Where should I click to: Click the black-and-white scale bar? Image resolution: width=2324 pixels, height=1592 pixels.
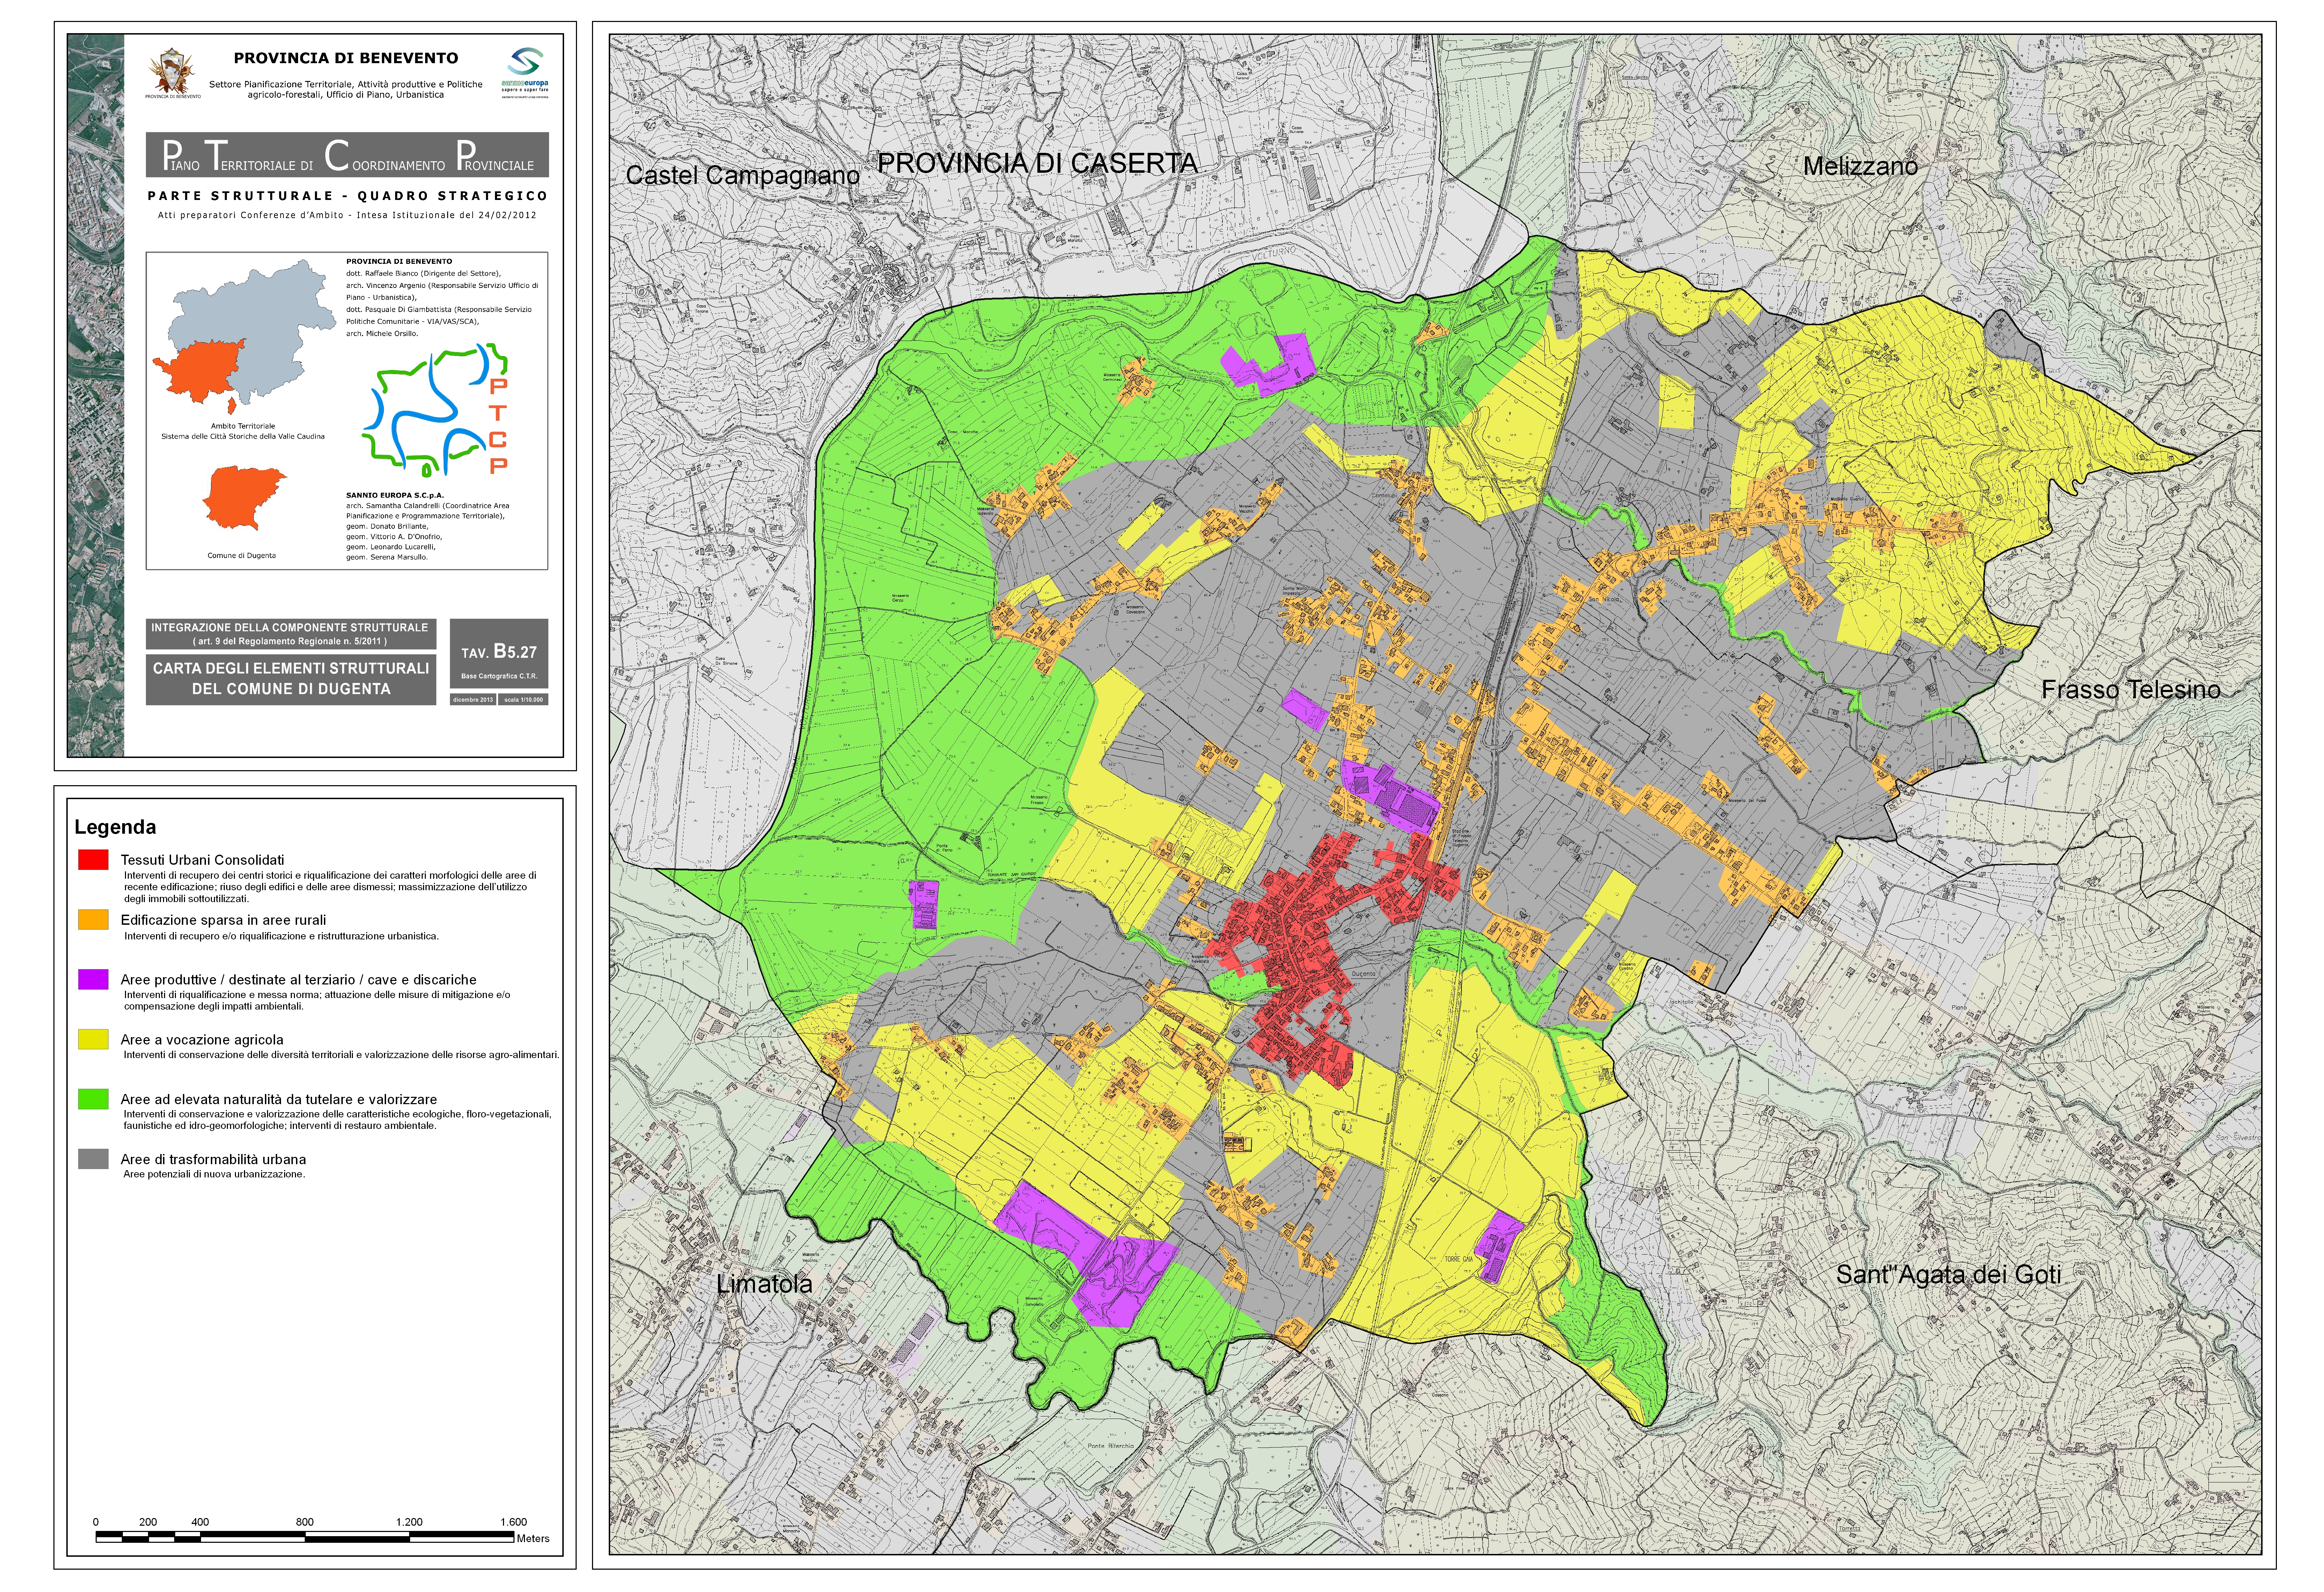pos(305,1537)
